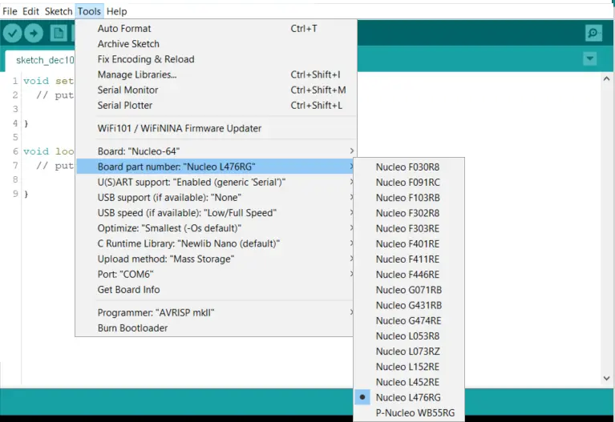This screenshot has height=422, width=615.
Task: Click the editor scrollbar down arrow
Action: [x=608, y=376]
